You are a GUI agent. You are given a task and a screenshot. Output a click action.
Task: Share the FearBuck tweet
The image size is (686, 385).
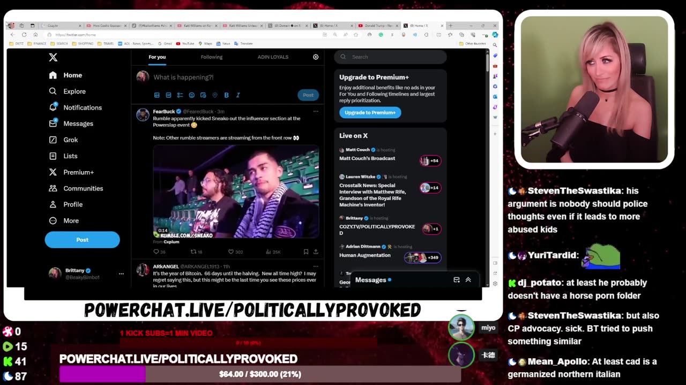pos(316,252)
